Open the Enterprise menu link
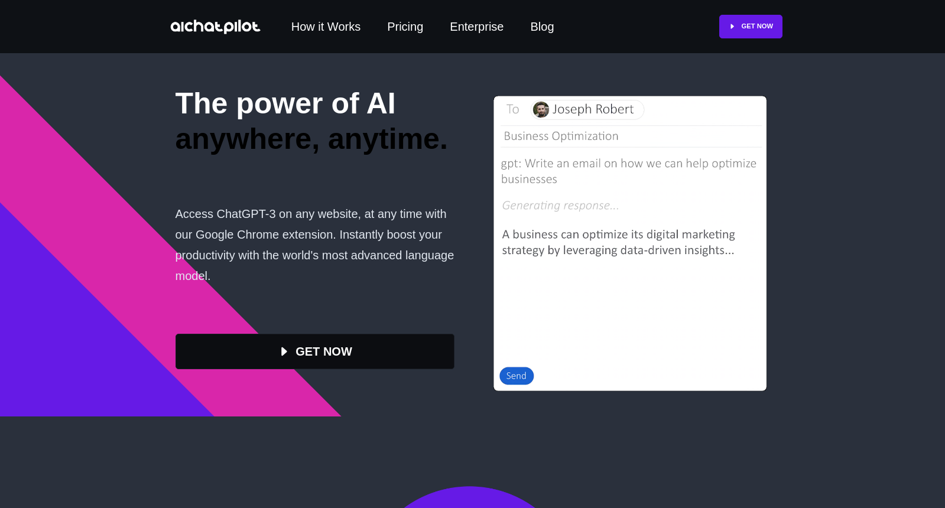Viewport: 945px width, 508px height. pos(476,27)
